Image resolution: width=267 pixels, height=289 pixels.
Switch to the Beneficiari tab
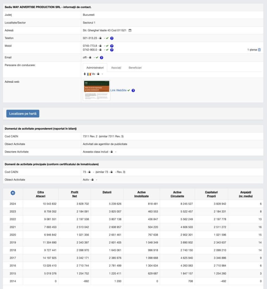(135, 68)
